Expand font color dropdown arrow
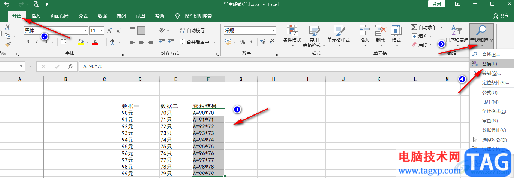The height and width of the screenshot is (178, 514). 102,42
